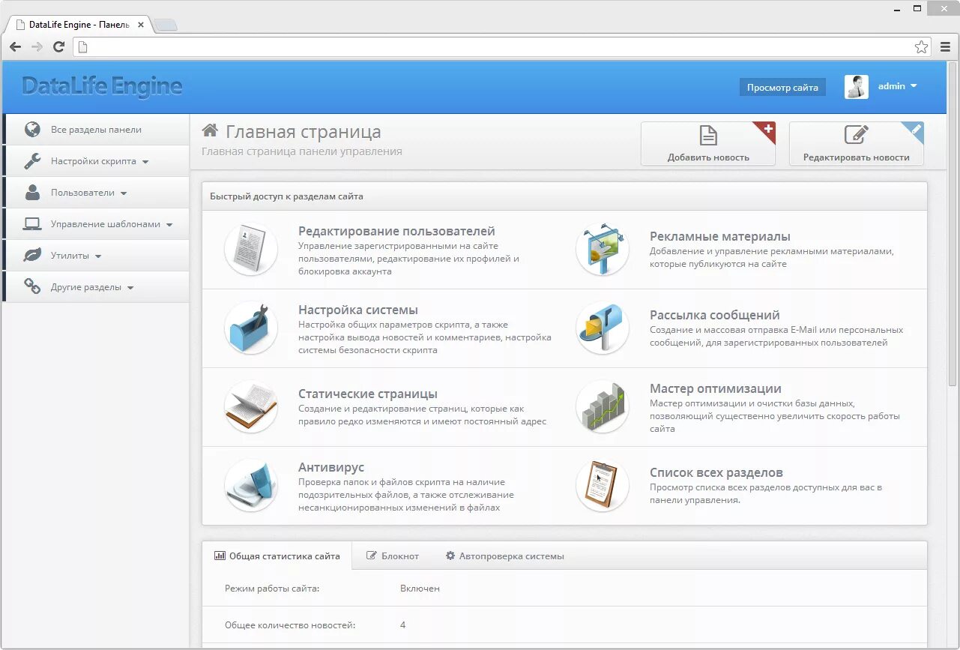Click the Редактировать новости button
This screenshot has width=960, height=650.
tap(857, 143)
